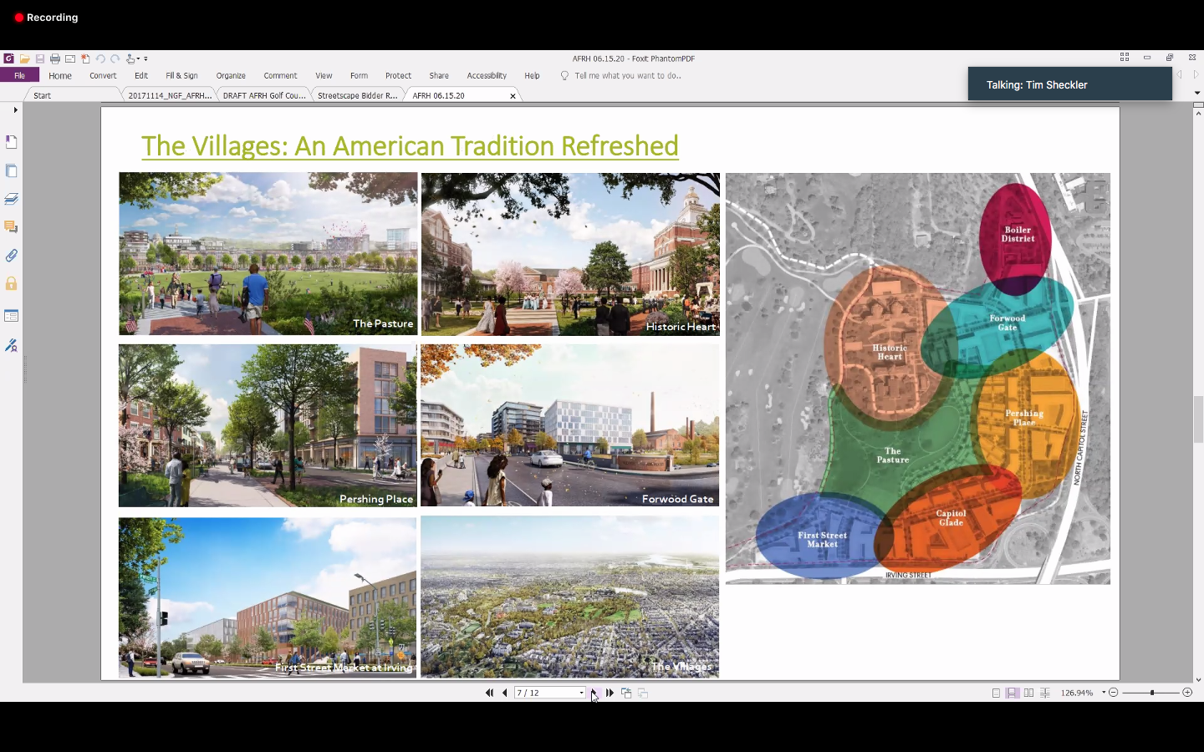Open the Comment ribbon tab
Image resolution: width=1204 pixels, height=752 pixels.
(280, 76)
